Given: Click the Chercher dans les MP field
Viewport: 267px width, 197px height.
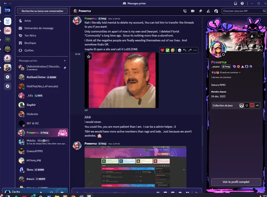Looking at the screenshot, I should click(244, 11).
